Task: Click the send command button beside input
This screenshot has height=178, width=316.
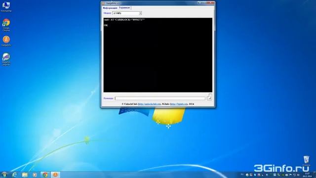Action: click(x=209, y=97)
